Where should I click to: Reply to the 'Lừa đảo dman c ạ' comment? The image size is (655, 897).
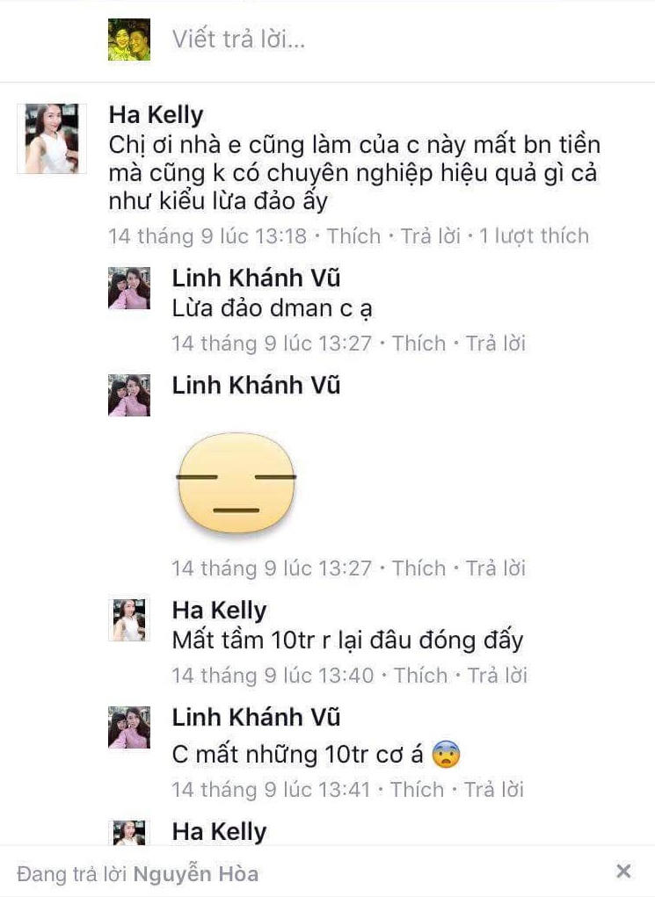(495, 344)
